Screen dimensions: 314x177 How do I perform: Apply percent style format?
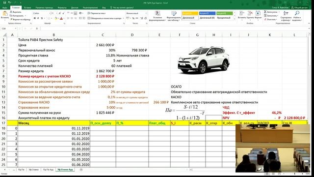pos(133,18)
